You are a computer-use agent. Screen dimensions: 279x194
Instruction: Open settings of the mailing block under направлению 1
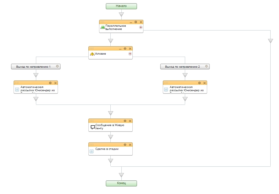(50, 83)
